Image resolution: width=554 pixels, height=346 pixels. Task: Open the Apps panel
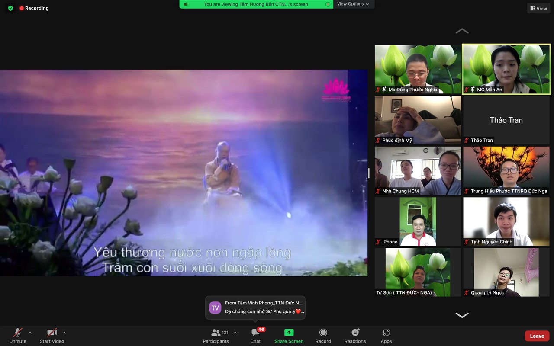386,336
